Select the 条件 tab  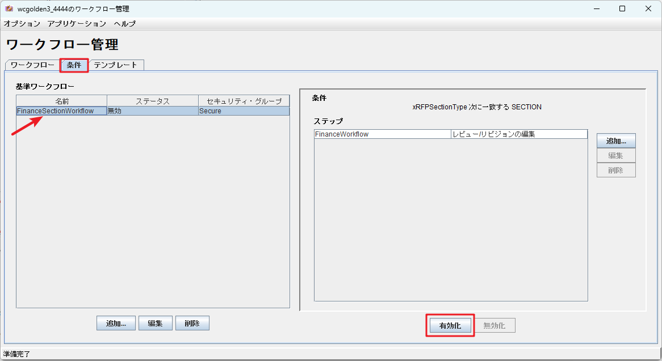pos(74,65)
